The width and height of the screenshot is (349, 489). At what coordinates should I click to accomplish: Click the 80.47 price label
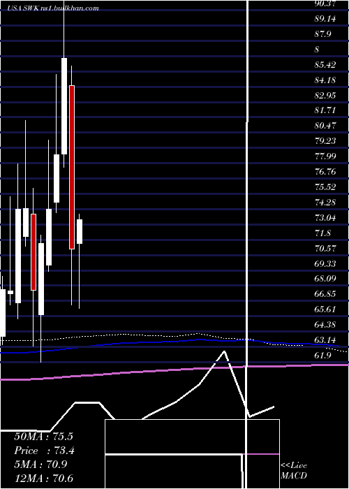coord(325,126)
